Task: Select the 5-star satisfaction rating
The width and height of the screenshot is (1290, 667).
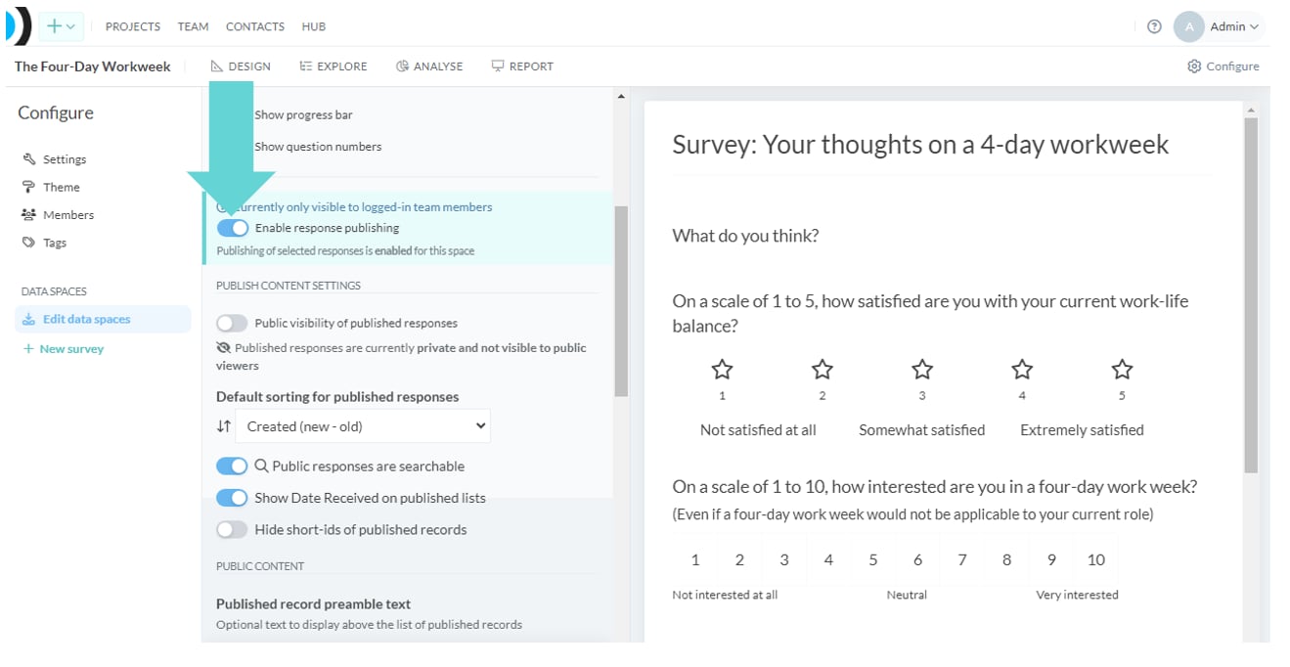Action: 1122,370
